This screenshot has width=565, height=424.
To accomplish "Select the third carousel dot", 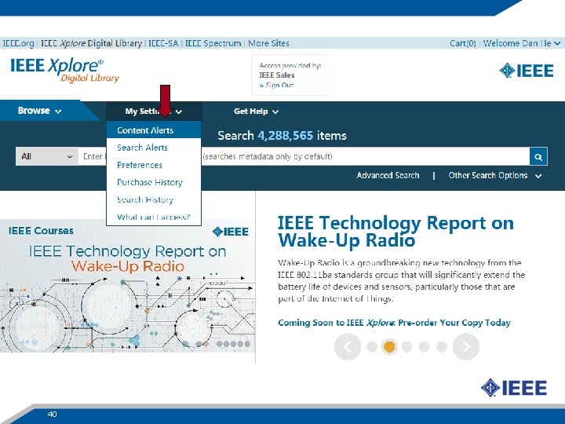I will pyautogui.click(x=406, y=347).
